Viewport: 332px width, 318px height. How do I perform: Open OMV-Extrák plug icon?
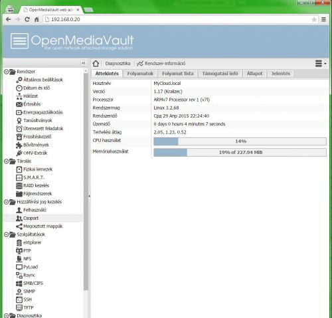[x=19, y=153]
